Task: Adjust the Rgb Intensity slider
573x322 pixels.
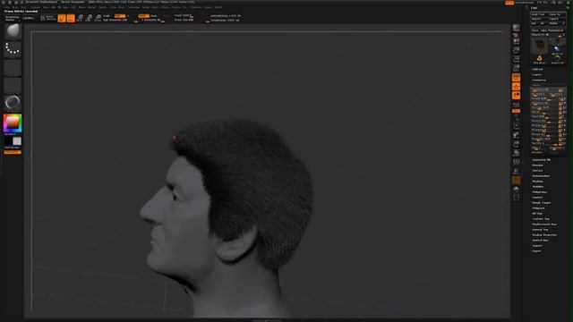Action: click(x=115, y=20)
